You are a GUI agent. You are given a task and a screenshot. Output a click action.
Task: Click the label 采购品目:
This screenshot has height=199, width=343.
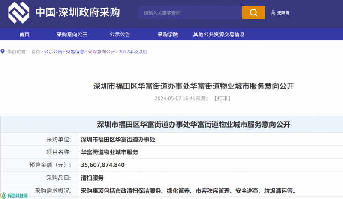click(x=59, y=178)
